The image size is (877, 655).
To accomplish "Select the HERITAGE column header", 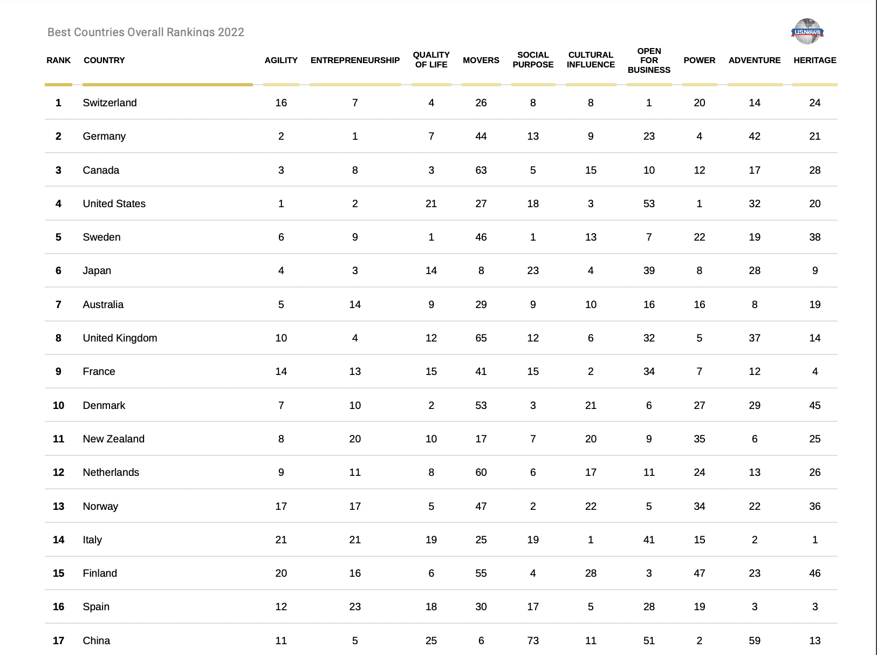I will (x=814, y=60).
